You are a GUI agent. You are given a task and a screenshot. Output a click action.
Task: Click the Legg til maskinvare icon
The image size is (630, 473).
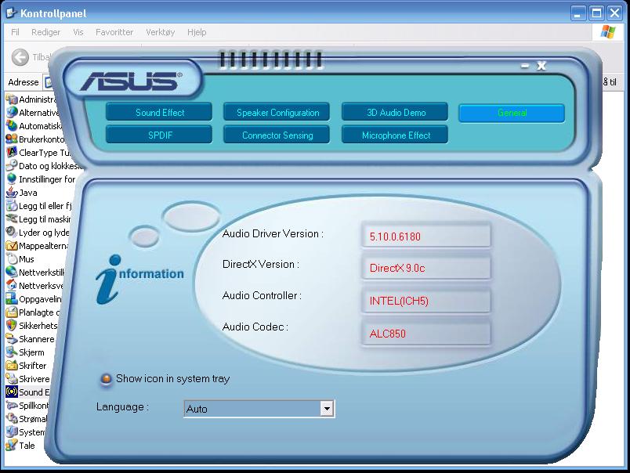coord(12,218)
